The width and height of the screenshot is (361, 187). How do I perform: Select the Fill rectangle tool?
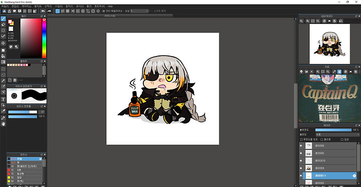[3, 50]
